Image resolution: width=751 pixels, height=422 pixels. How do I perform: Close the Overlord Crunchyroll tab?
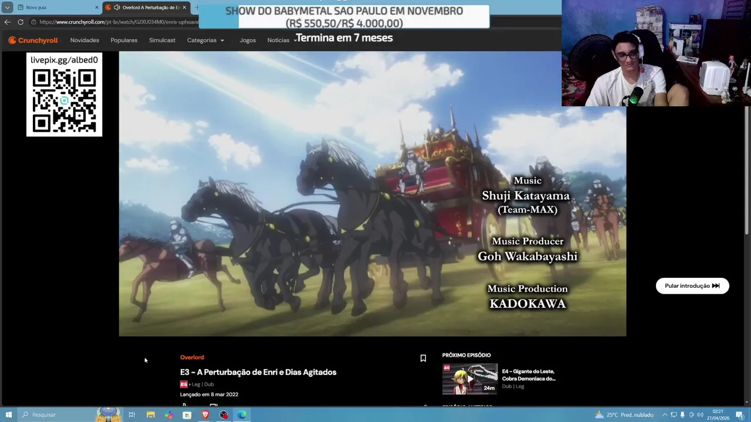tap(184, 8)
